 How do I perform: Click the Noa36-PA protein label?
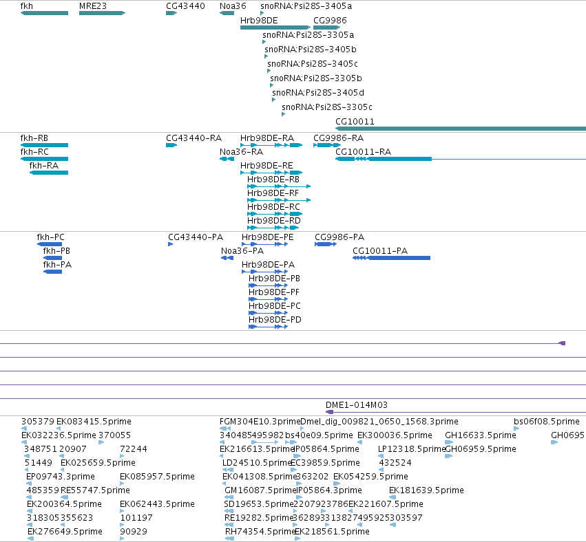tap(242, 251)
